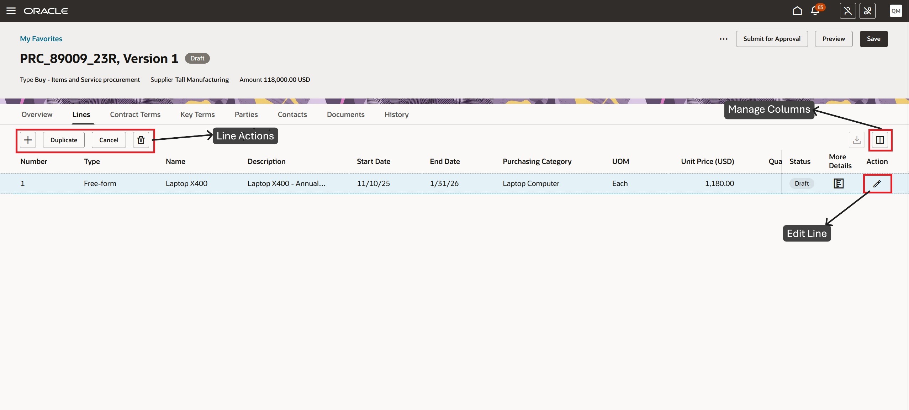Open the notifications bell
Screen dimensions: 909x410
pyautogui.click(x=815, y=11)
